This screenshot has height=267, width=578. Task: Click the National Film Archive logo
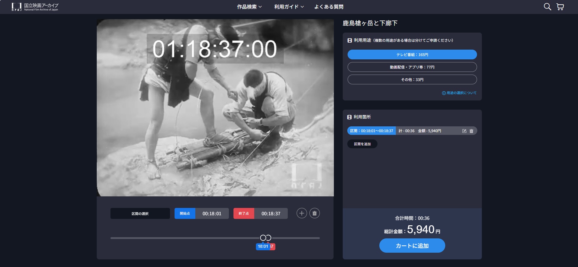(35, 7)
